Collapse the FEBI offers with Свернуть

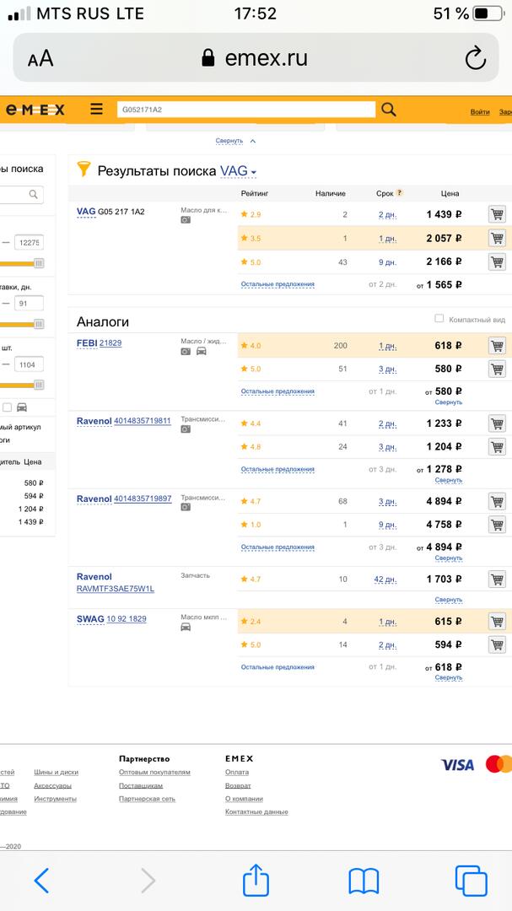(449, 402)
